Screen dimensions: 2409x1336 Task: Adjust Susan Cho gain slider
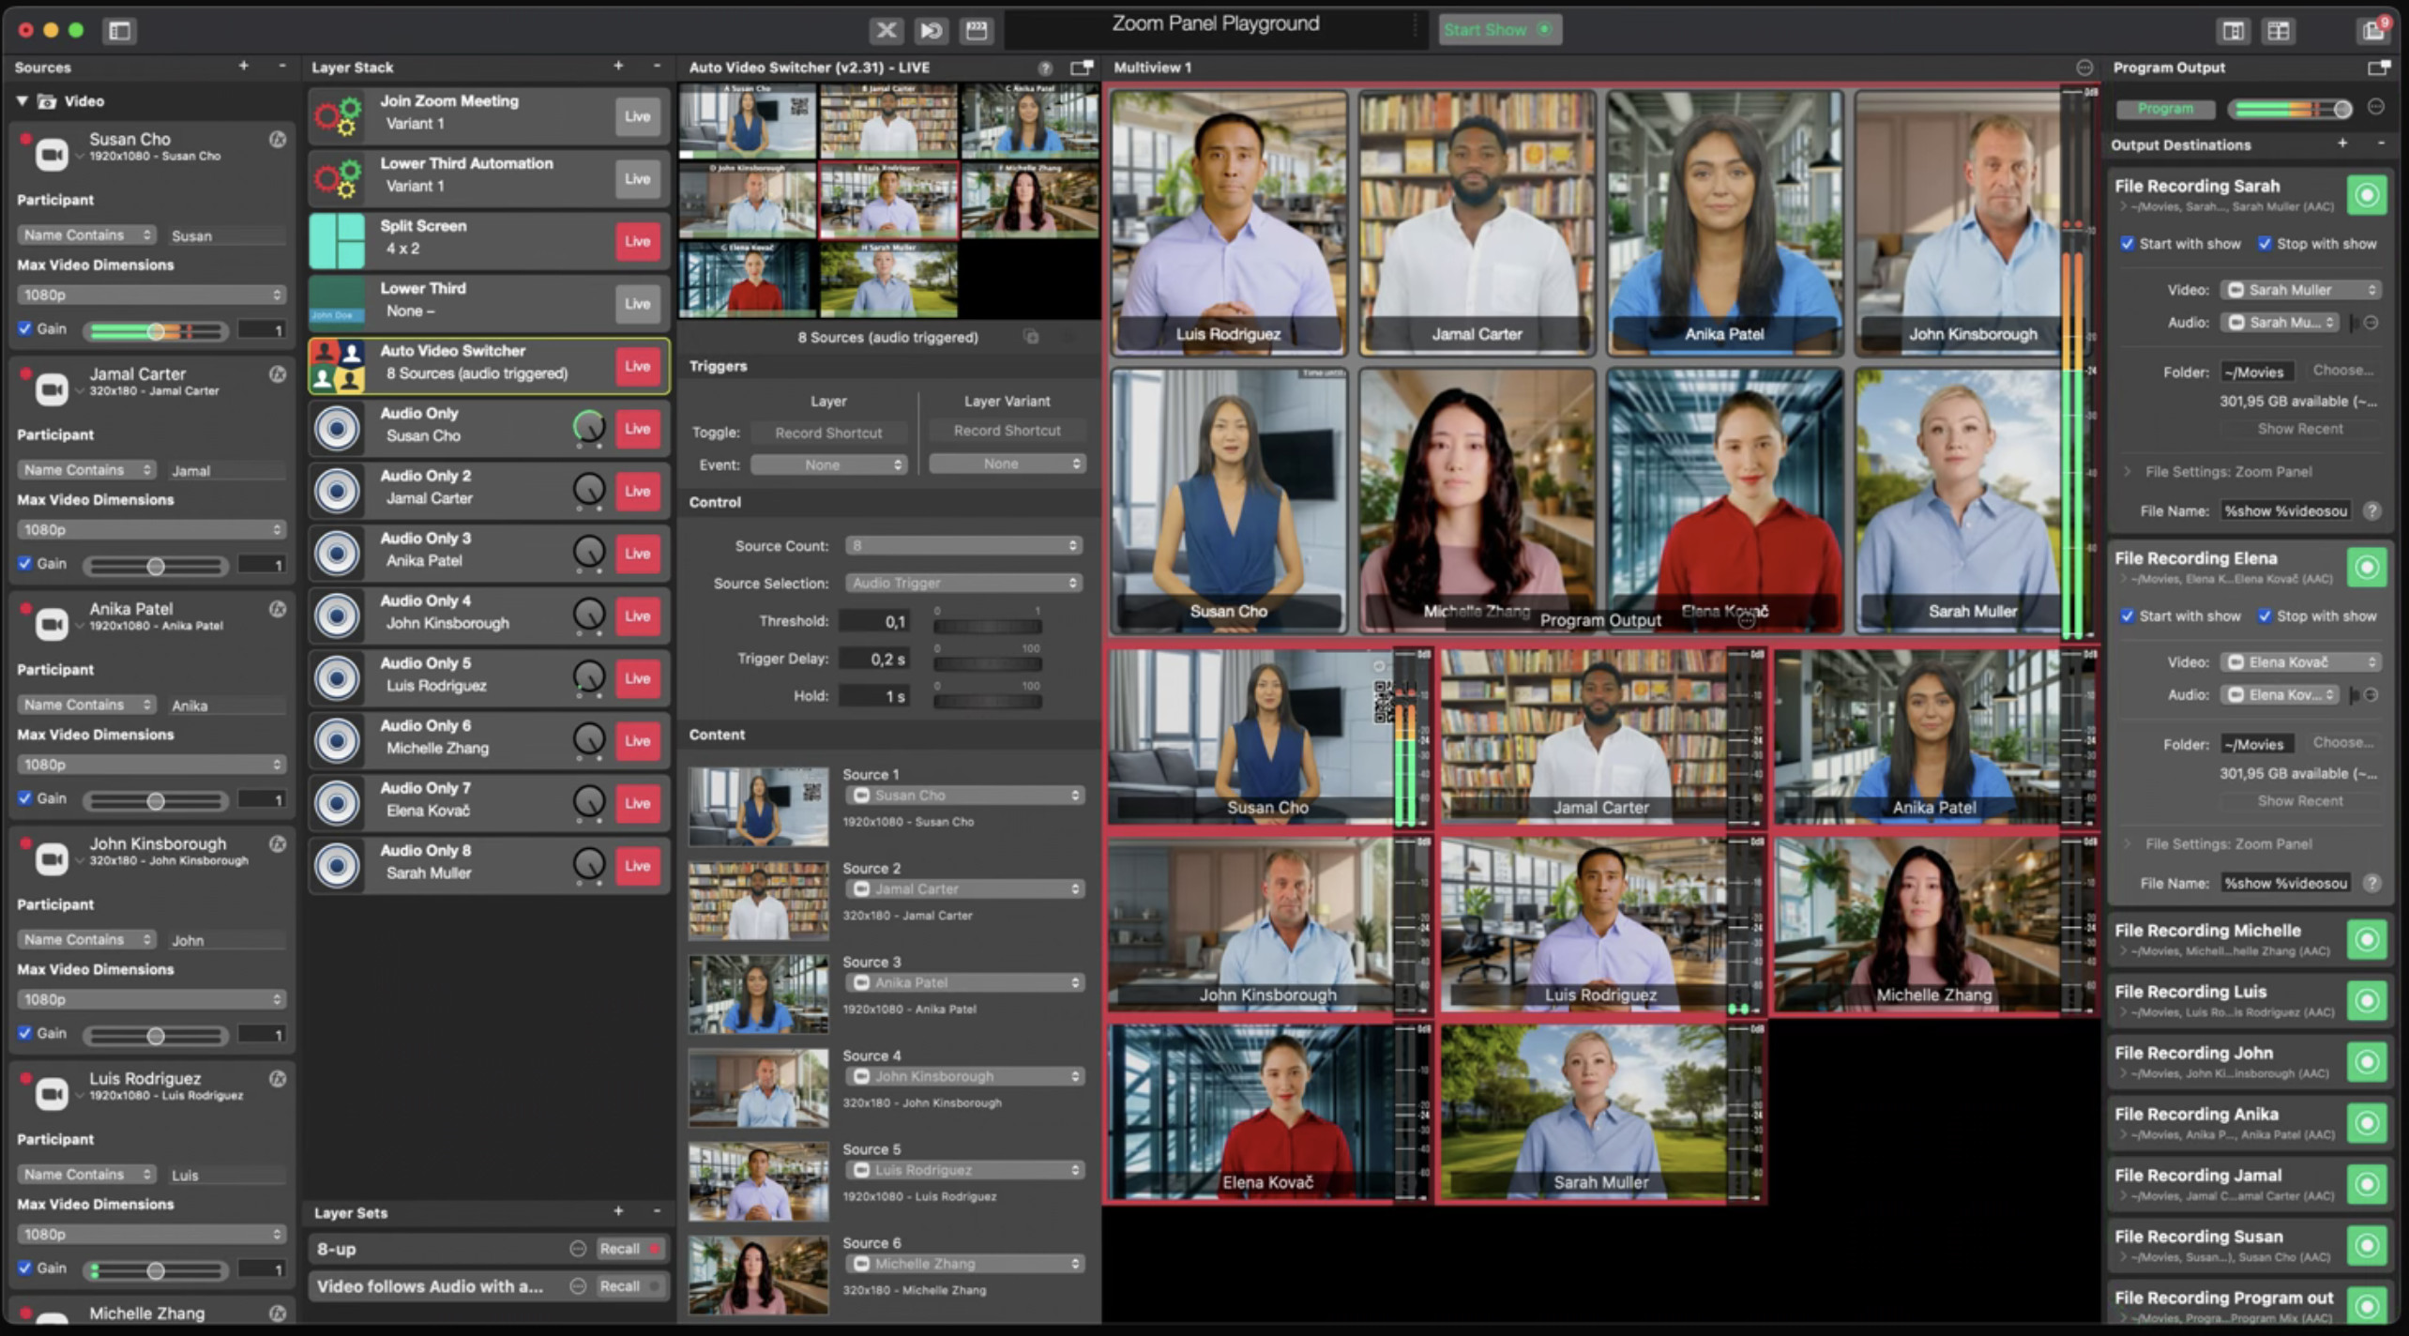point(156,331)
